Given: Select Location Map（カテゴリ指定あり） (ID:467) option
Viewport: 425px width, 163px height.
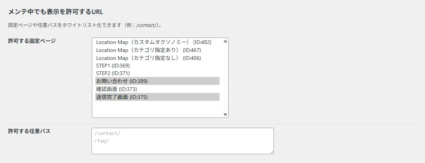Looking at the screenshot, I should [x=148, y=50].
